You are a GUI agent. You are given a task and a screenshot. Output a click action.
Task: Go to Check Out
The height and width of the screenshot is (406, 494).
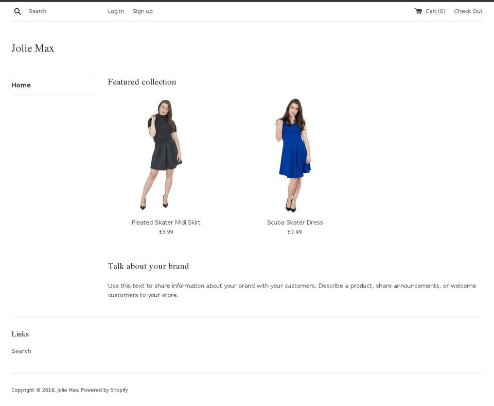tap(468, 11)
